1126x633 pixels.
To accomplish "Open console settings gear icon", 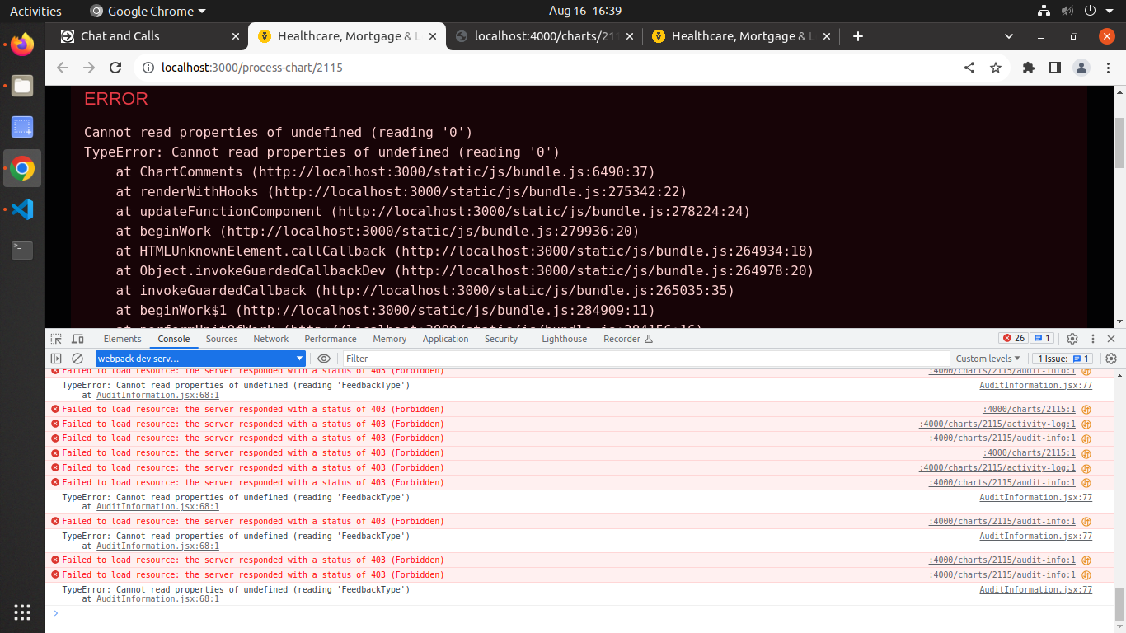I will (x=1110, y=359).
